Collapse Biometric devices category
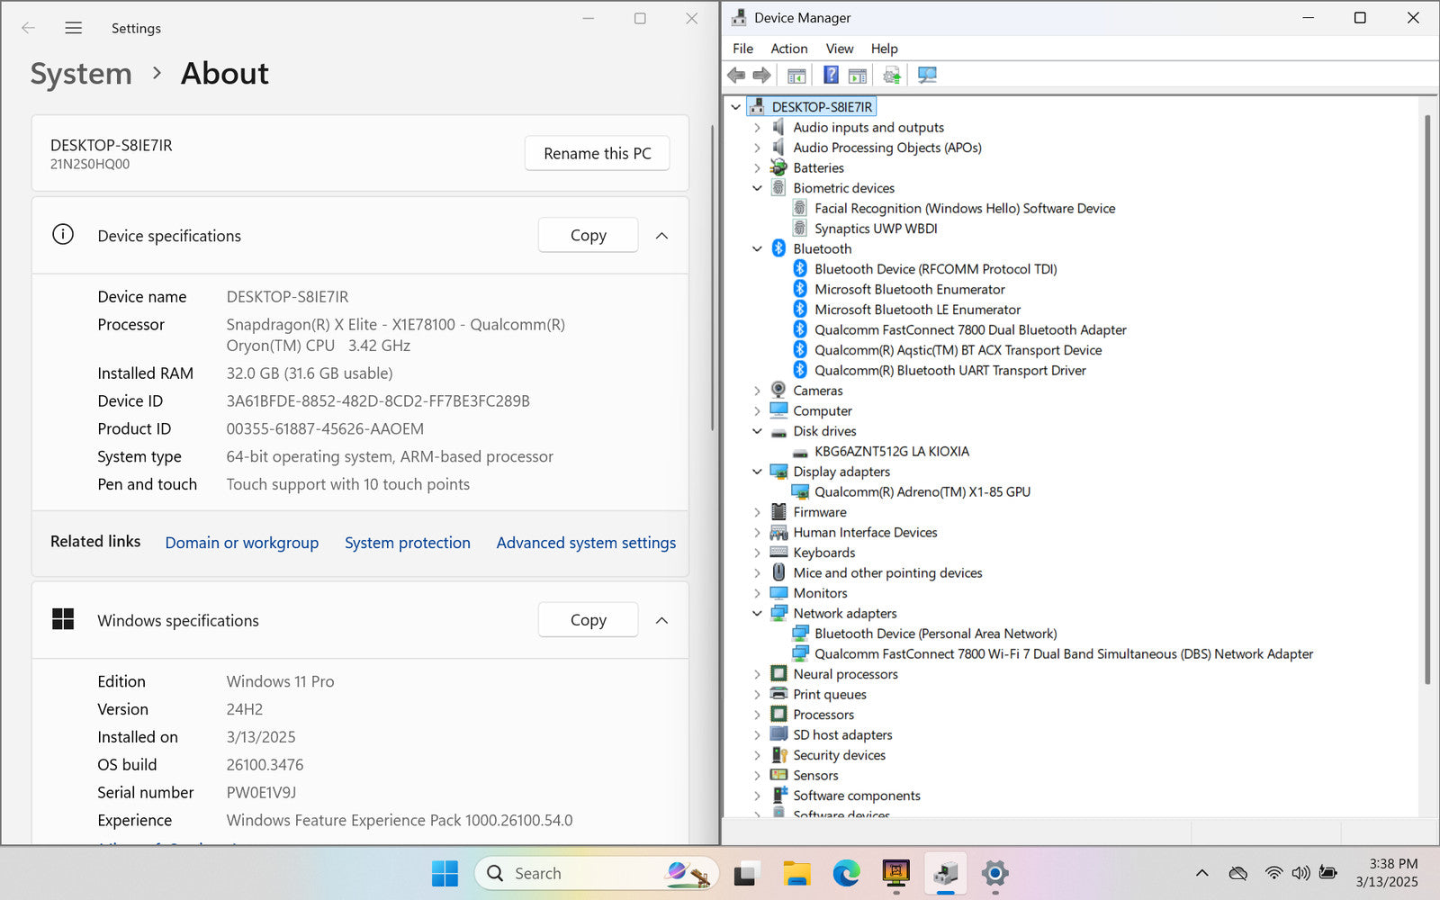Image resolution: width=1440 pixels, height=900 pixels. click(757, 188)
